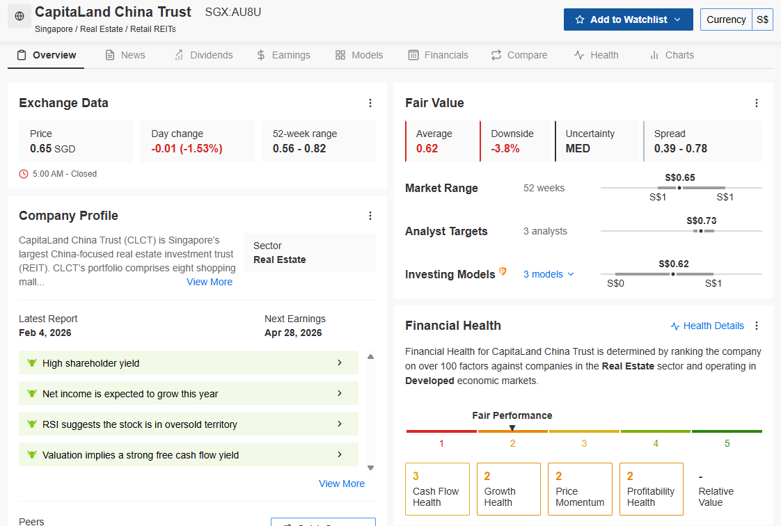Open the Charts tab
This screenshot has width=781, height=526.
tap(672, 55)
